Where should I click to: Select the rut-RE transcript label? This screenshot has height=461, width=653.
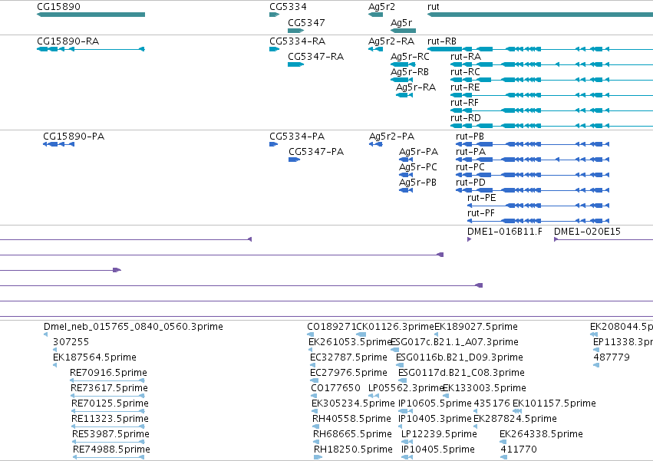465,87
